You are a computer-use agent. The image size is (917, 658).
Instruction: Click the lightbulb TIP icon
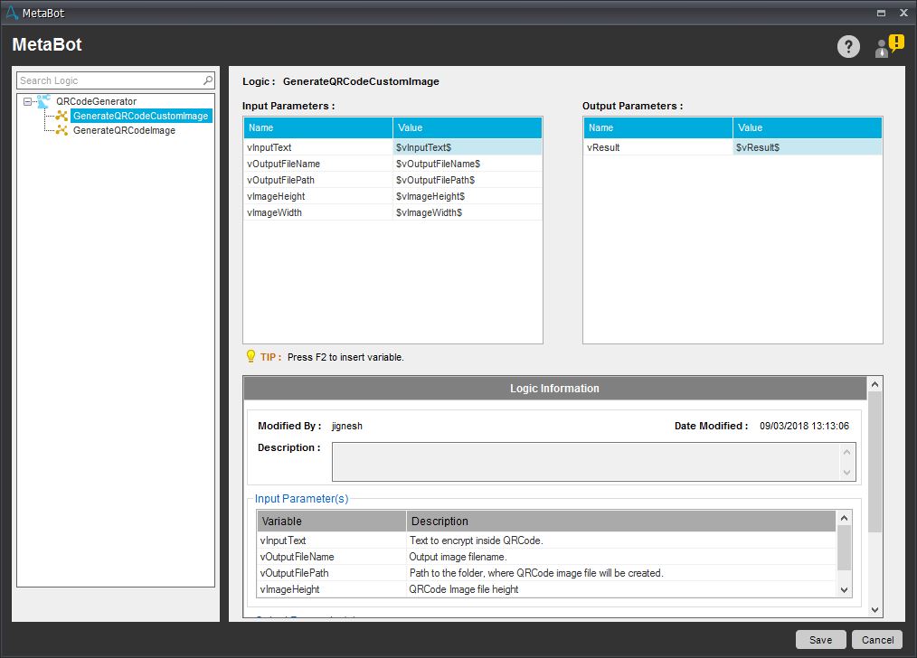tap(251, 357)
